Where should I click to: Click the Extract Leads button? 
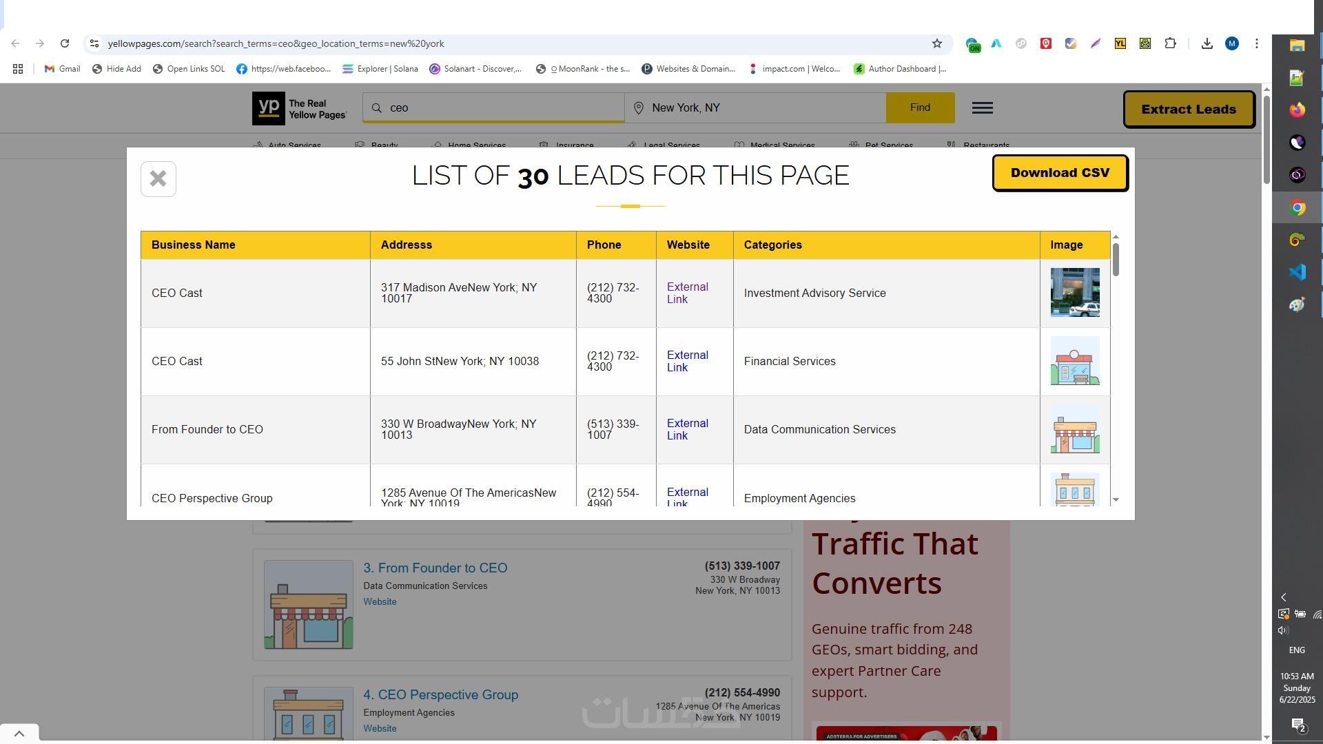tap(1188, 110)
